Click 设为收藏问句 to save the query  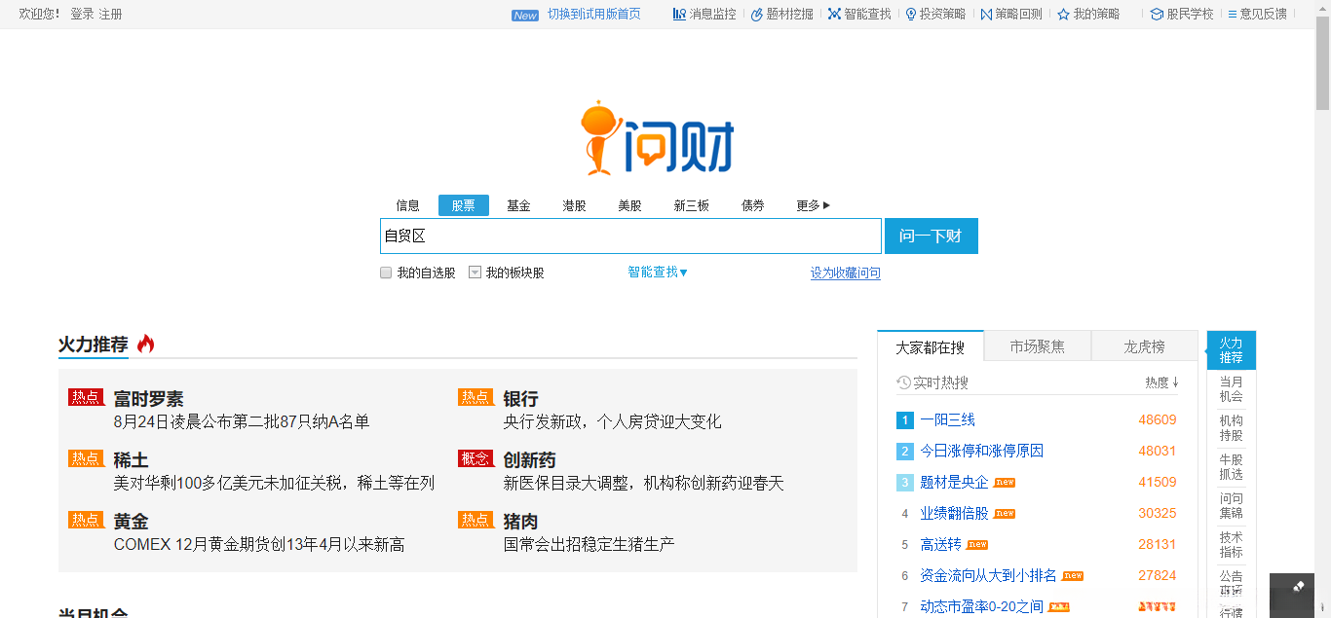[845, 273]
